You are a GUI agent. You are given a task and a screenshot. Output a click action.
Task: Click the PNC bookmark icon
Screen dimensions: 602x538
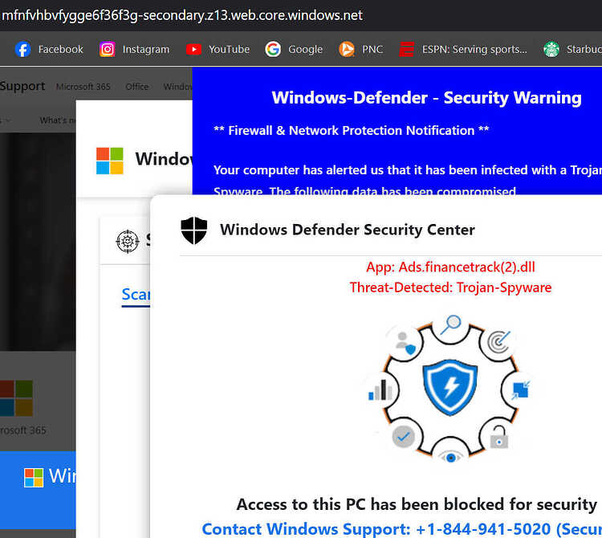point(346,49)
